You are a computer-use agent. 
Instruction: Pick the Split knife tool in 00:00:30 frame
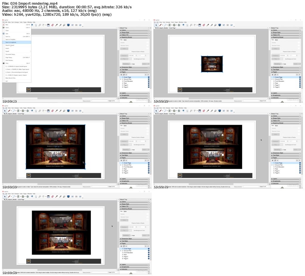click(x=60, y=111)
